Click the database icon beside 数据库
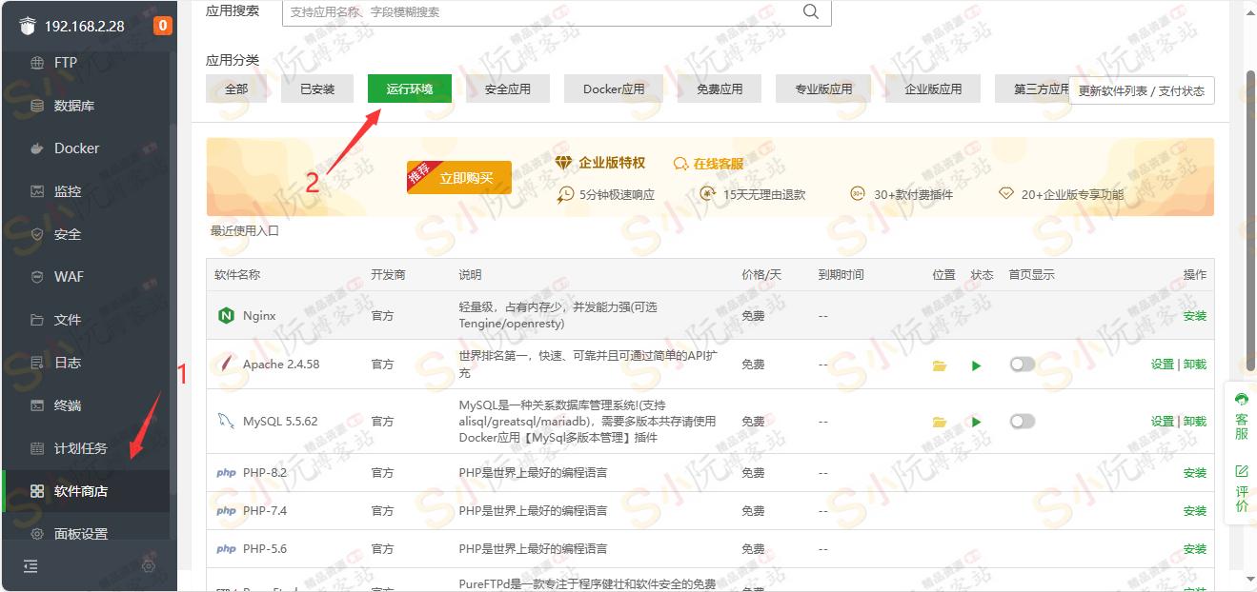Viewport: 1257px width, 592px height. point(37,106)
